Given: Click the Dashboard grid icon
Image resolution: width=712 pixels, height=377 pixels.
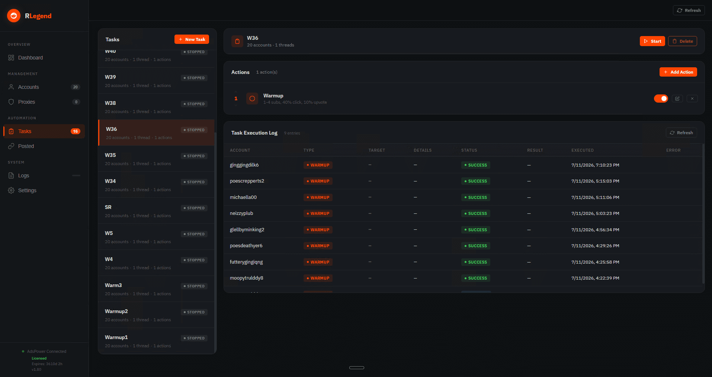Looking at the screenshot, I should (x=11, y=58).
